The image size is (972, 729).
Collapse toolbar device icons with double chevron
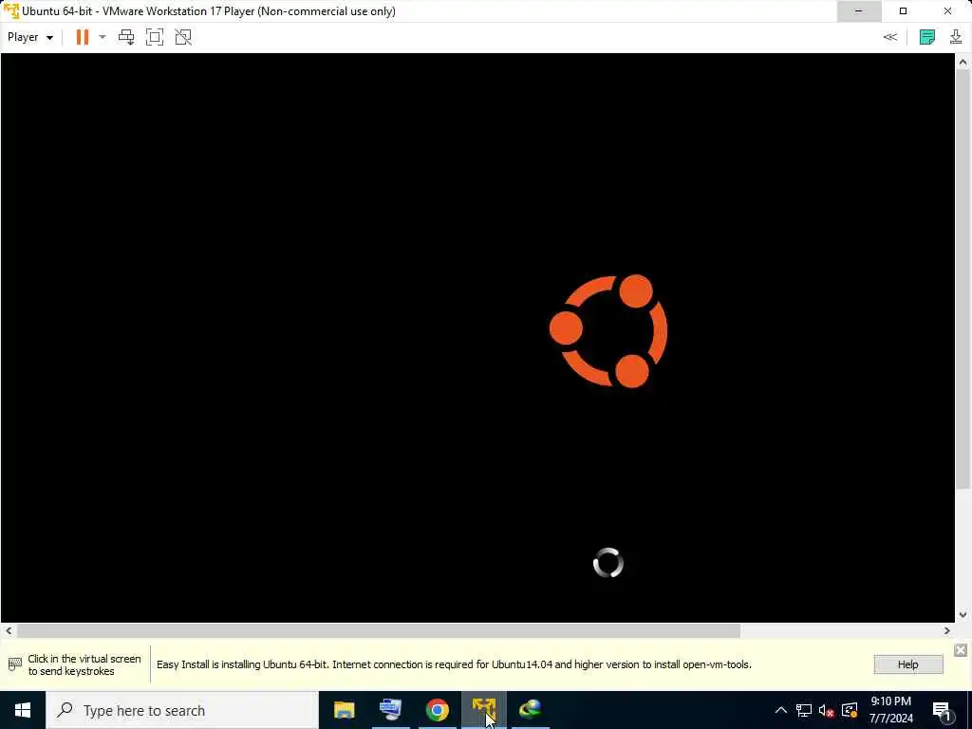[x=889, y=37]
